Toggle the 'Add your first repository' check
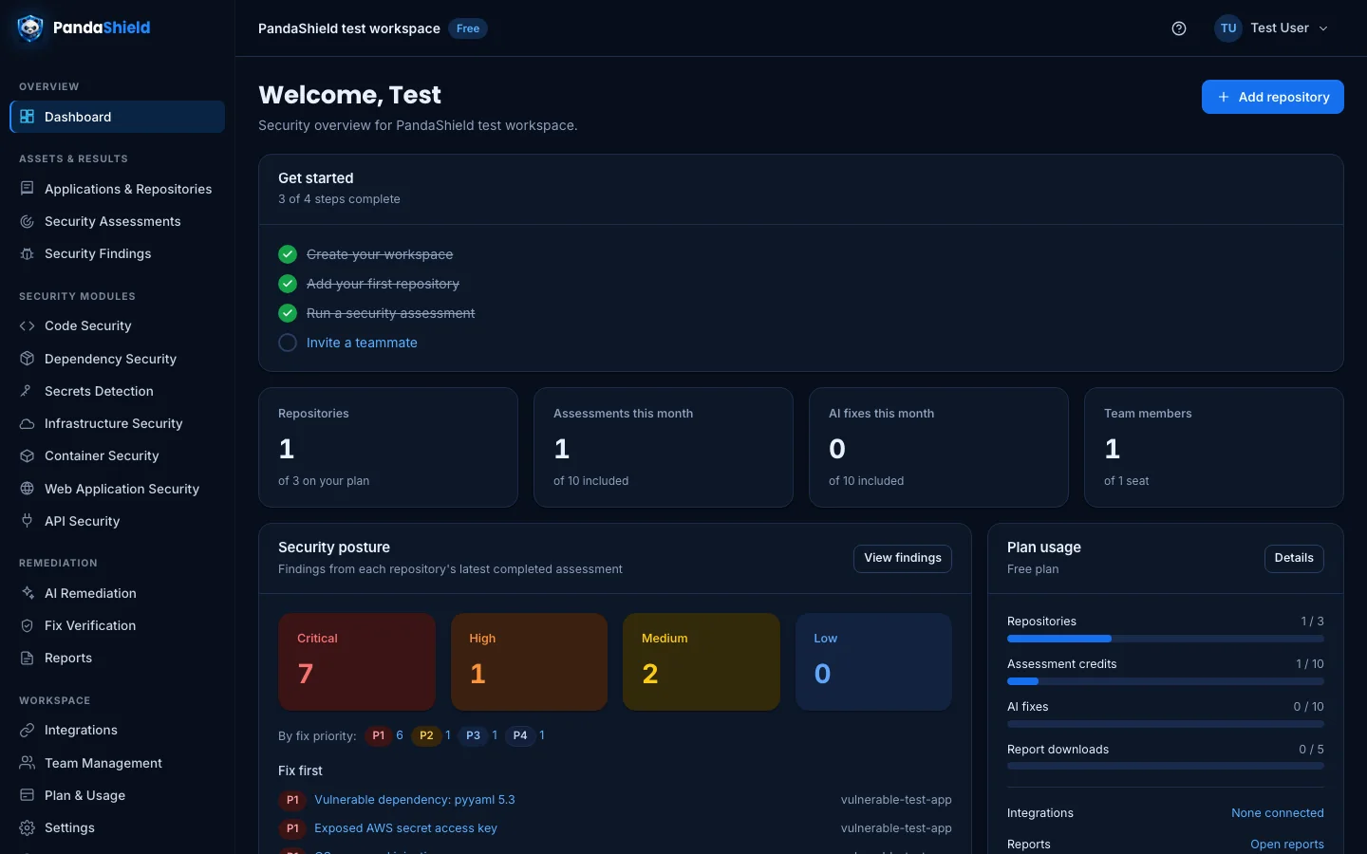The height and width of the screenshot is (854, 1367). point(288,284)
